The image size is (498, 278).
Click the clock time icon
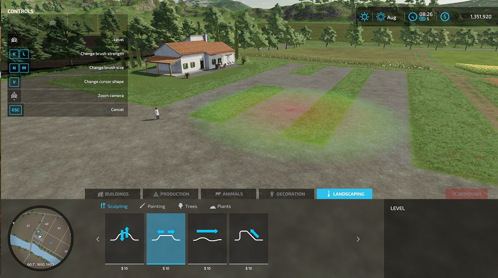point(412,17)
